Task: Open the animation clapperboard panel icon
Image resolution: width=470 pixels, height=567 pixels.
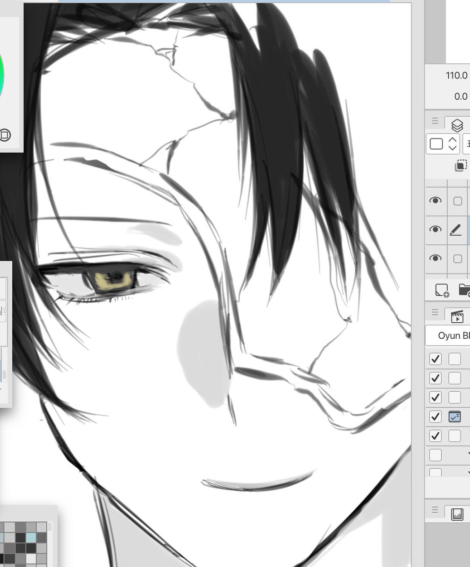Action: pos(457,317)
